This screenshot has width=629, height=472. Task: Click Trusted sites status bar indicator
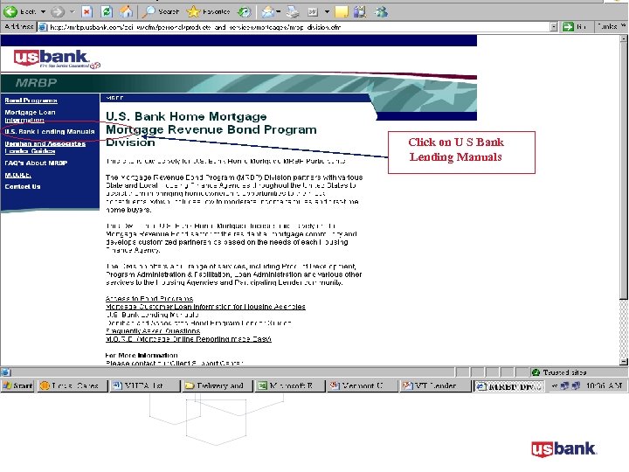[559, 372]
